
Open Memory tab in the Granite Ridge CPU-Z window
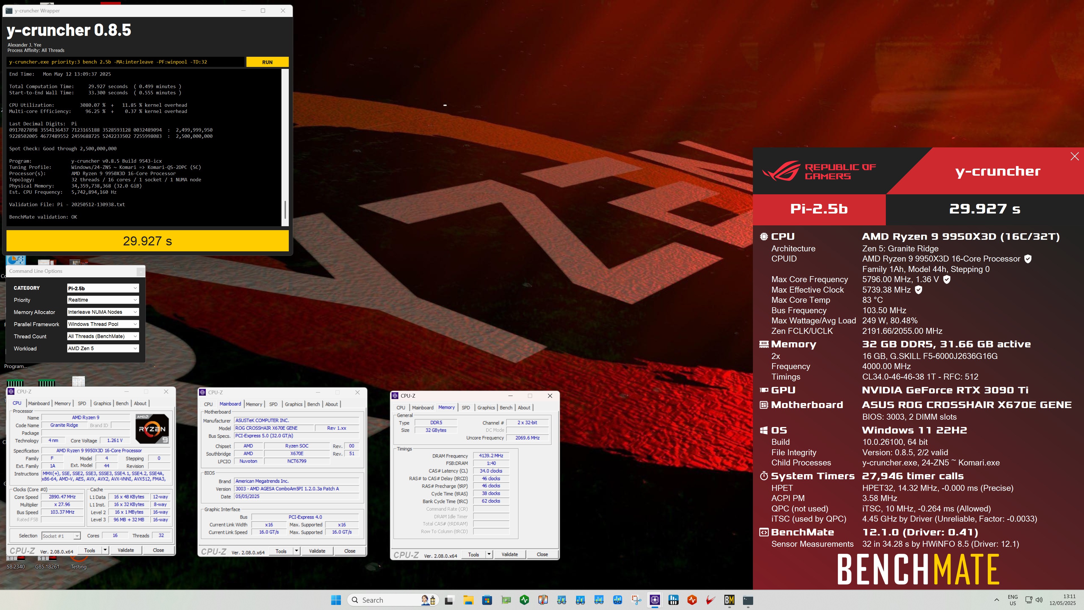[x=63, y=403]
